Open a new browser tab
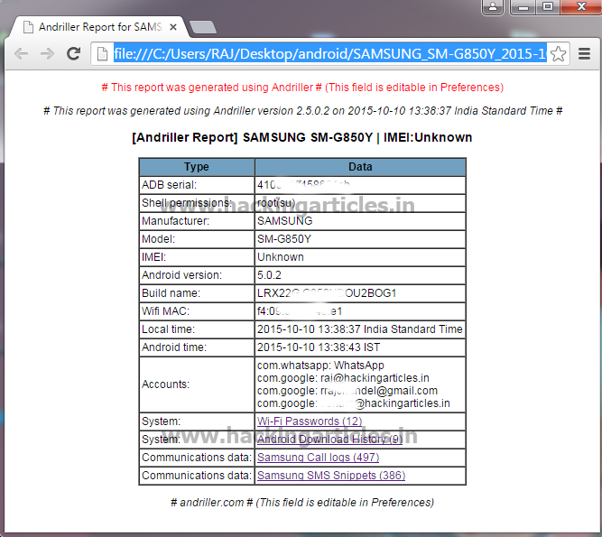Image resolution: width=602 pixels, height=537 pixels. pyautogui.click(x=203, y=27)
